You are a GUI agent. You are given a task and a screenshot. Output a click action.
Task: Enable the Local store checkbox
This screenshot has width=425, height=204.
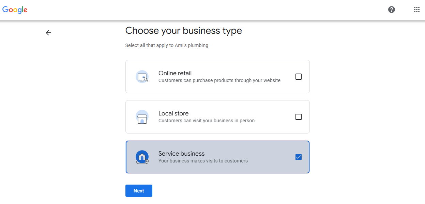298,117
